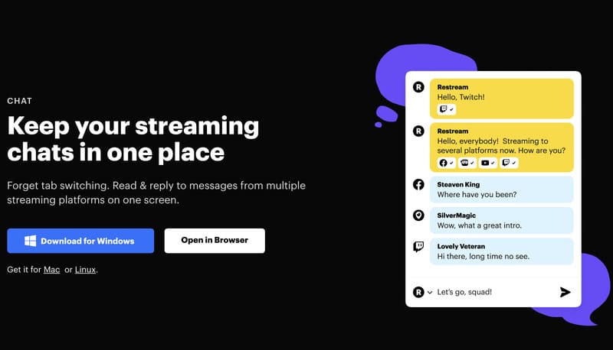The image size is (613, 350).
Task: Click the "Let's go, squad!" message field
Action: tap(464, 292)
